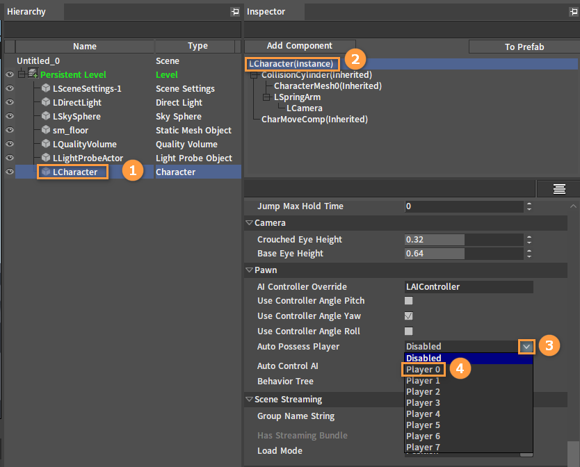Collapse the Pawn section
This screenshot has width=580, height=467.
[x=250, y=270]
